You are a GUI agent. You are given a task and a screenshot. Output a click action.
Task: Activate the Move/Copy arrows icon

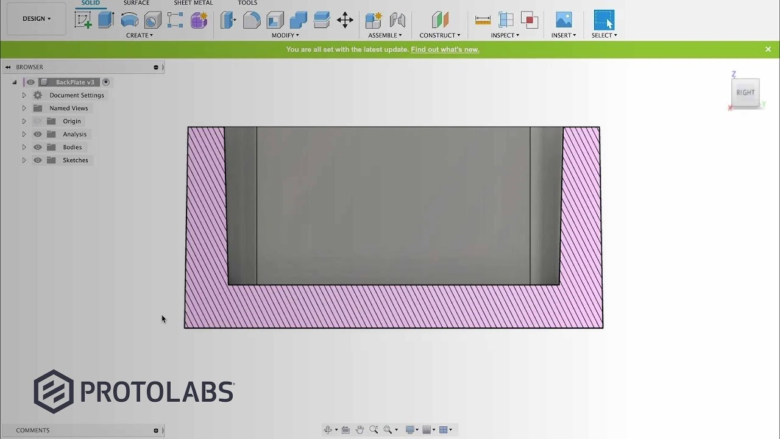(345, 20)
